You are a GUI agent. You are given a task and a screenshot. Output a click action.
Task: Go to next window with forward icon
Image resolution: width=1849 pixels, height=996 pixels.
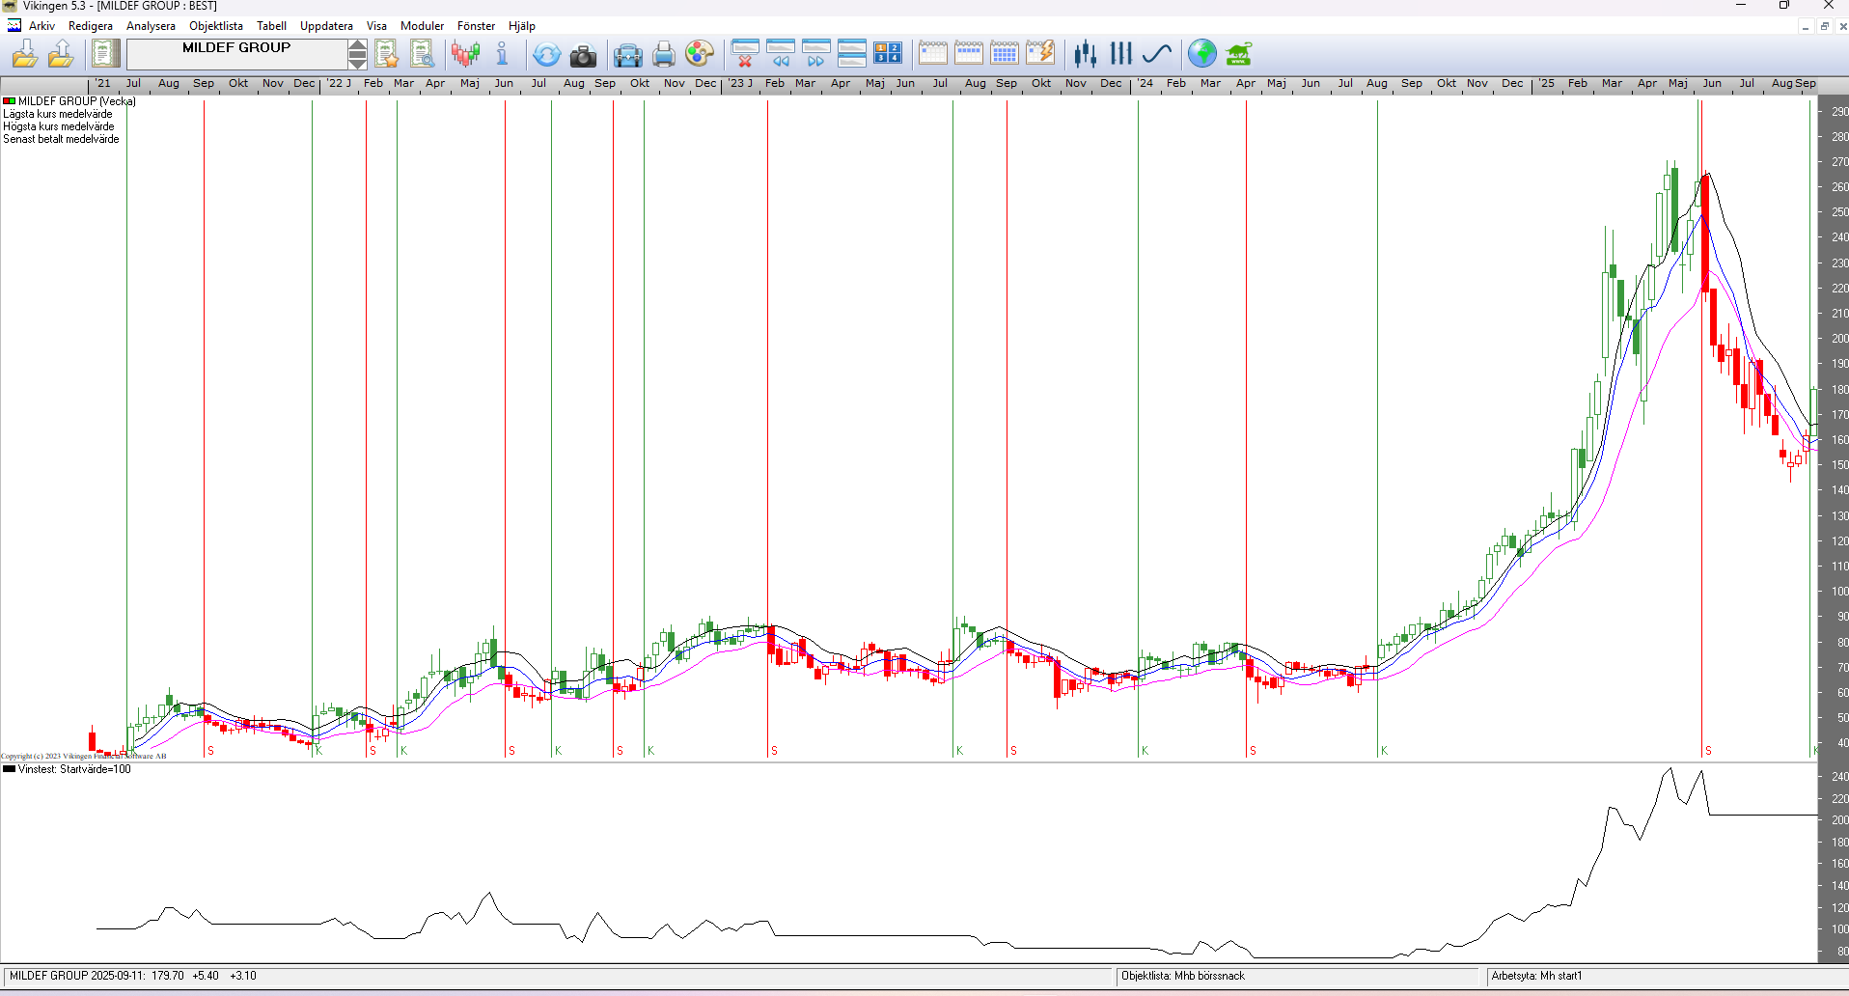coord(816,53)
